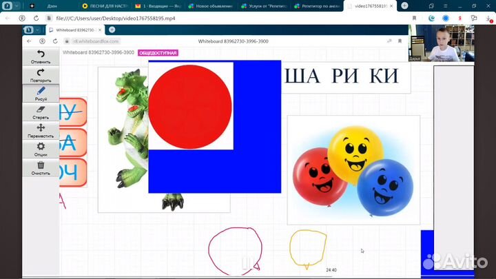Click the webcam video thumbnail
The height and width of the screenshot is (279, 496).
[442, 43]
